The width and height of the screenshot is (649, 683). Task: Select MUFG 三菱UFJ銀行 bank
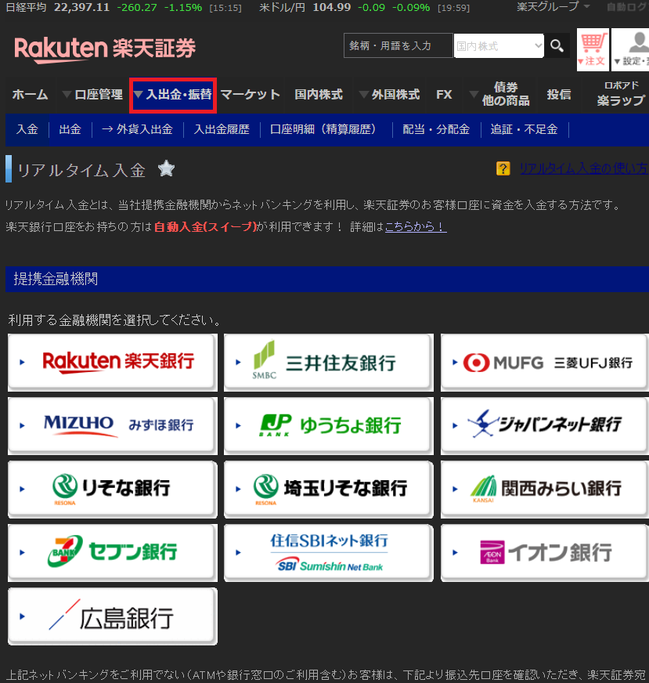tap(545, 362)
